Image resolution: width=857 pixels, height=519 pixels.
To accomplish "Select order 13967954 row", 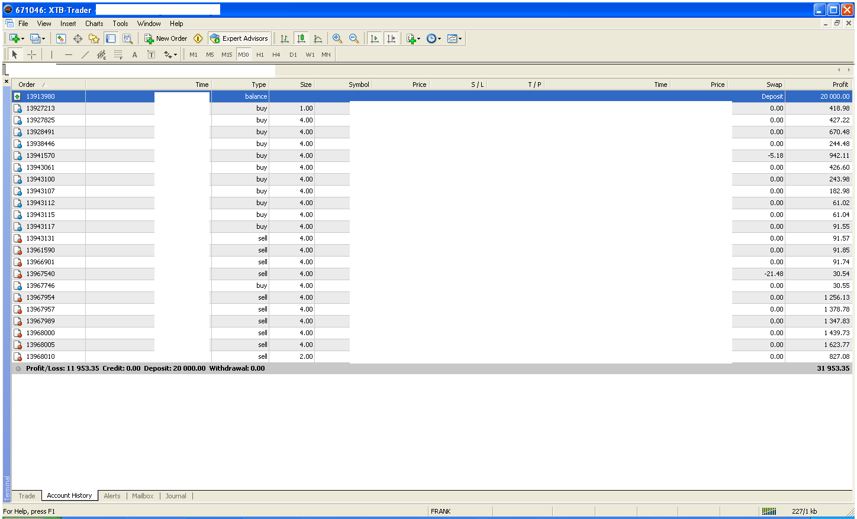I will (40, 297).
